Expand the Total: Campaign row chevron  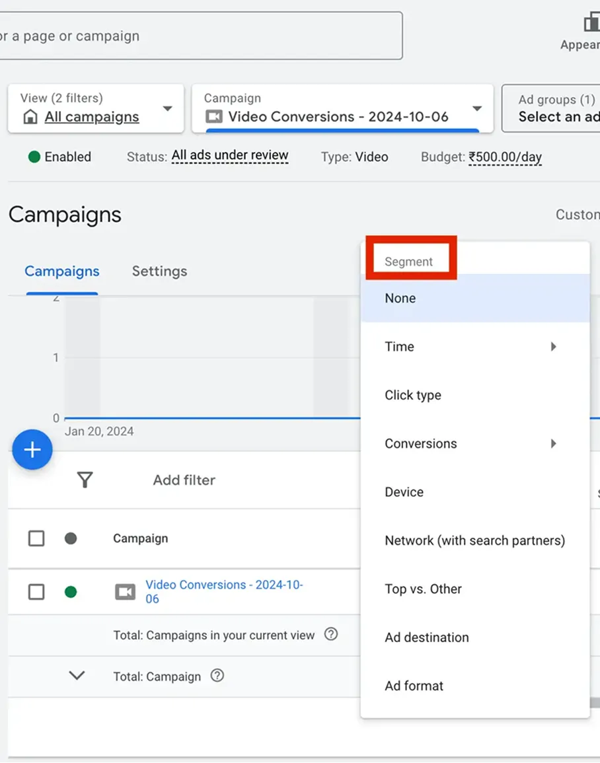point(77,675)
